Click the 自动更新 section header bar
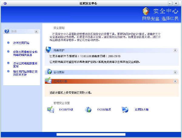 coord(112,72)
